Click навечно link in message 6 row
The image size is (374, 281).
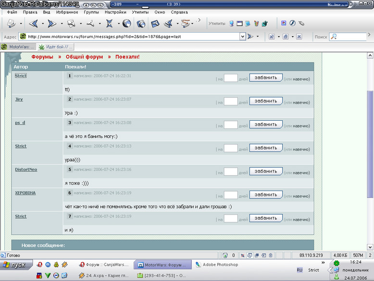[301, 196]
